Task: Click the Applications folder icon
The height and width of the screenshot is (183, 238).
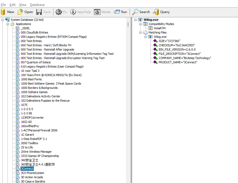Action: pyautogui.click(x=13, y=24)
